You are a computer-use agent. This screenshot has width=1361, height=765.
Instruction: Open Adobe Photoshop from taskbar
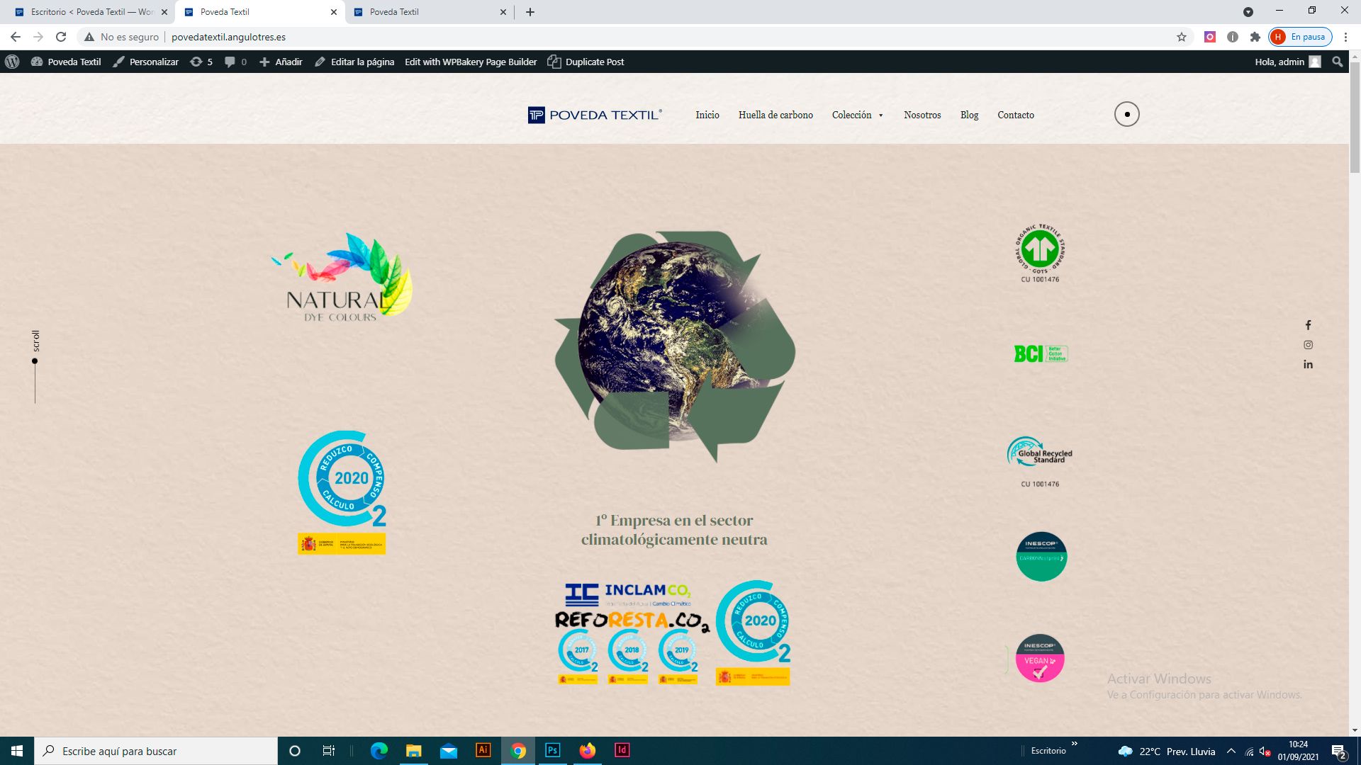552,751
